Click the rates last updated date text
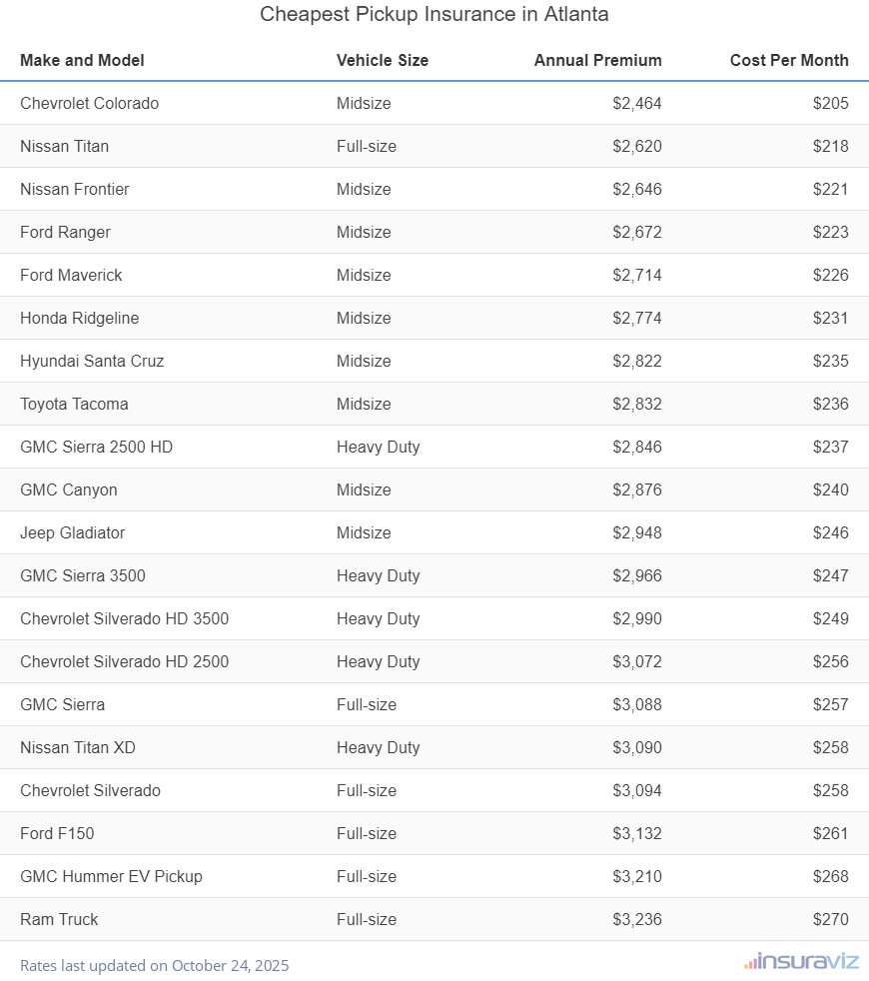The width and height of the screenshot is (869, 981). [x=154, y=966]
